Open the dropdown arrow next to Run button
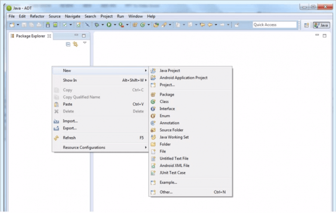336x213 pixels. point(115,25)
